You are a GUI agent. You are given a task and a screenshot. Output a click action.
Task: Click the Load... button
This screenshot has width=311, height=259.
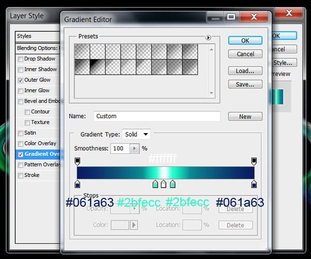click(245, 71)
